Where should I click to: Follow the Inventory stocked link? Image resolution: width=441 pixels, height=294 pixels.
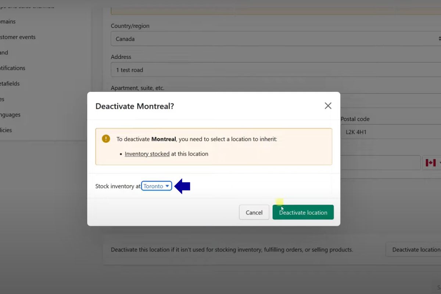click(147, 154)
